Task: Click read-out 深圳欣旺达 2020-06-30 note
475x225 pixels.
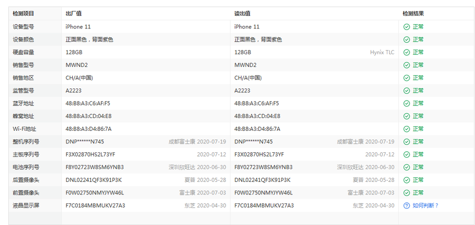Action: [366, 167]
